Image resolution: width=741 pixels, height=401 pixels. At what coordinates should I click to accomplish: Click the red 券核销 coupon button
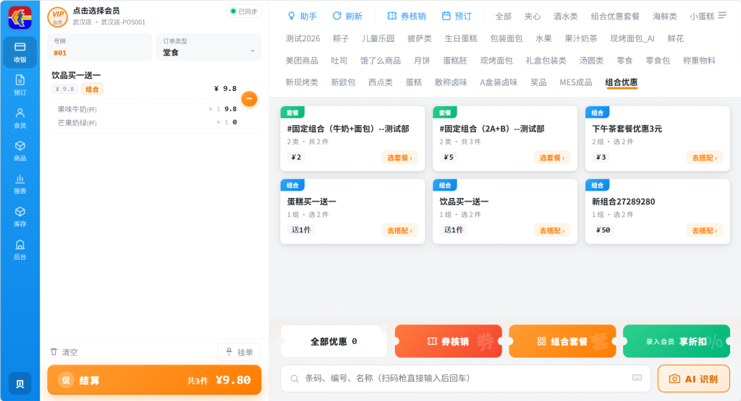pos(448,341)
